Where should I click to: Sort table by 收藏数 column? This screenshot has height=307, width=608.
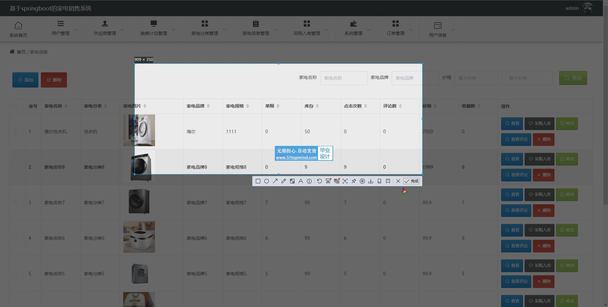(x=479, y=106)
